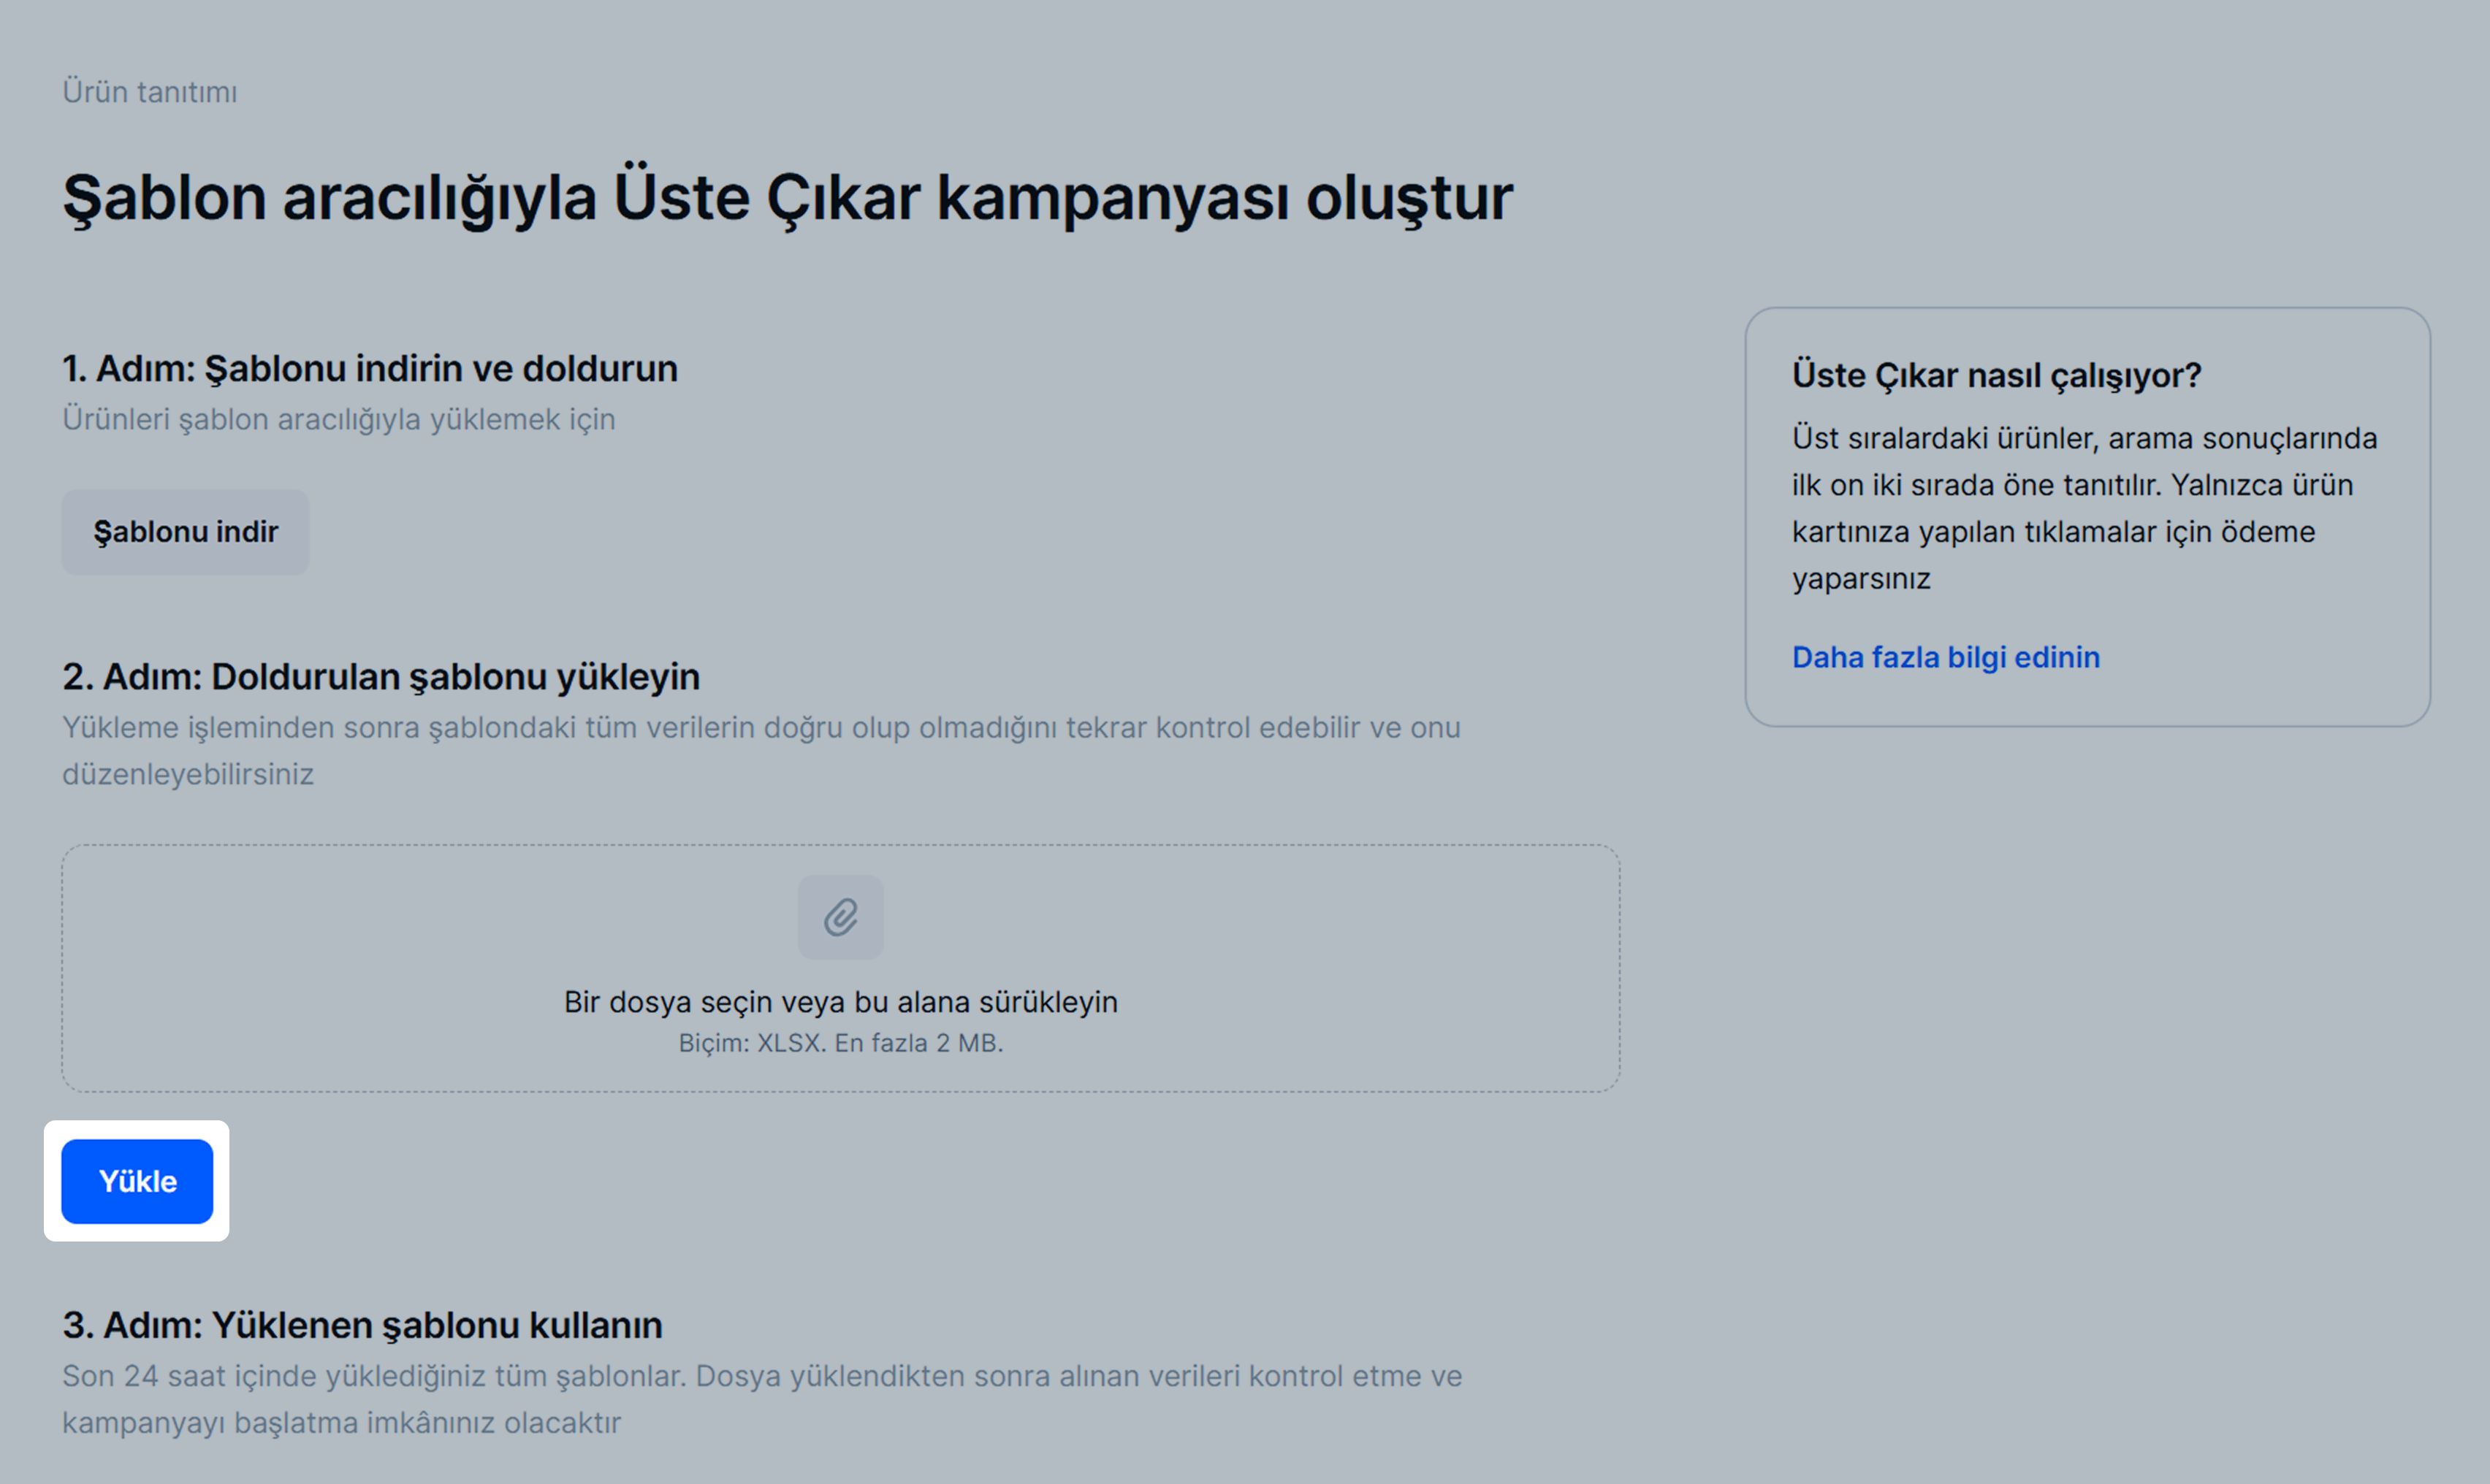Click the main page title 'Şablon aracılığıyla Üste Çıkar'
2490x1484 pixels.
tap(491, 198)
